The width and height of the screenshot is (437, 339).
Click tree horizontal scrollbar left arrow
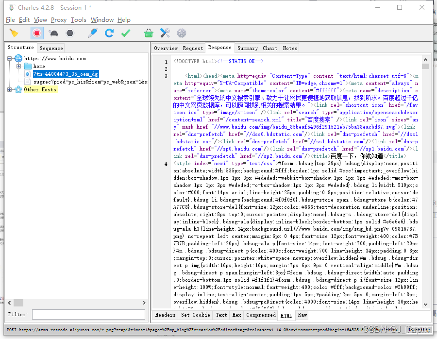tap(10, 303)
